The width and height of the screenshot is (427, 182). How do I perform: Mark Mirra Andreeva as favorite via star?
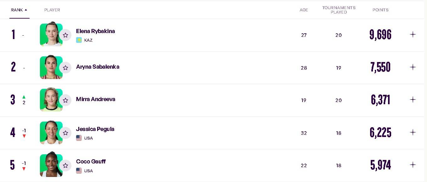[x=65, y=100]
